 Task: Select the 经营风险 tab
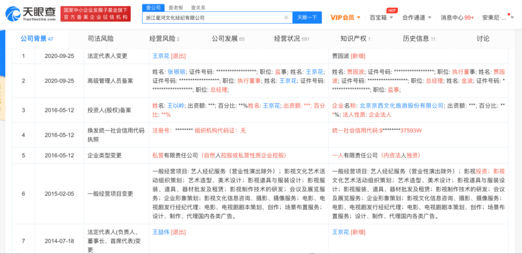point(164,39)
